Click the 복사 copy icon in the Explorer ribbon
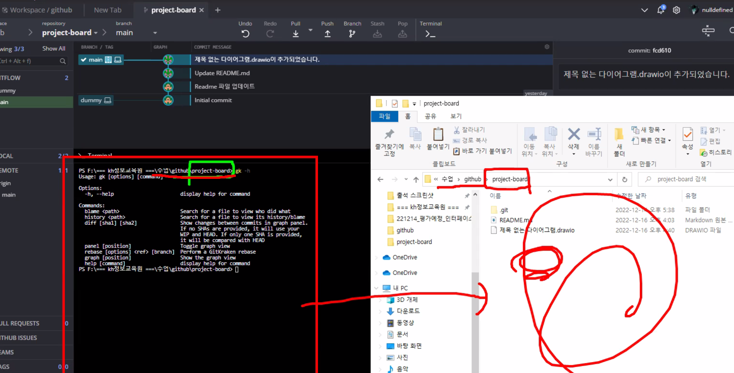734x373 pixels. (x=415, y=139)
